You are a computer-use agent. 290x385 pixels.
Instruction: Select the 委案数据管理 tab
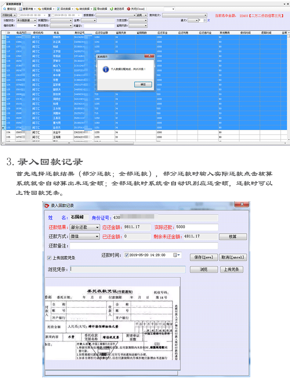click(x=14, y=4)
